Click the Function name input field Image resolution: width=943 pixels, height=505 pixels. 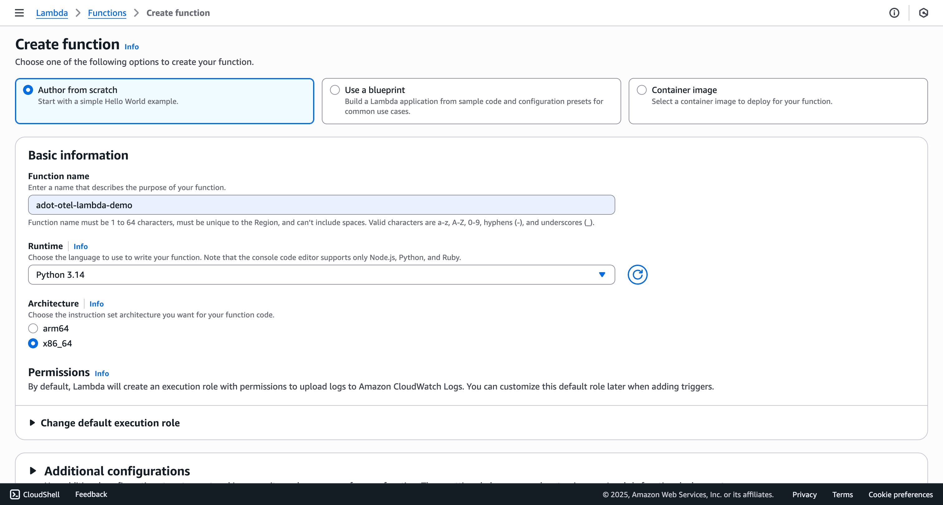coord(321,204)
